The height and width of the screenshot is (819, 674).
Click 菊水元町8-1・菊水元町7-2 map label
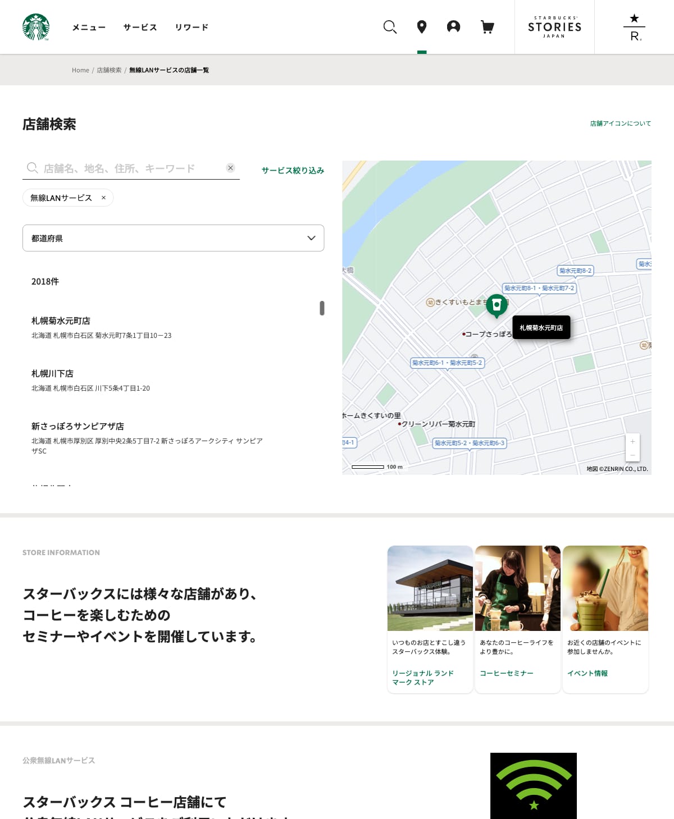pyautogui.click(x=539, y=288)
